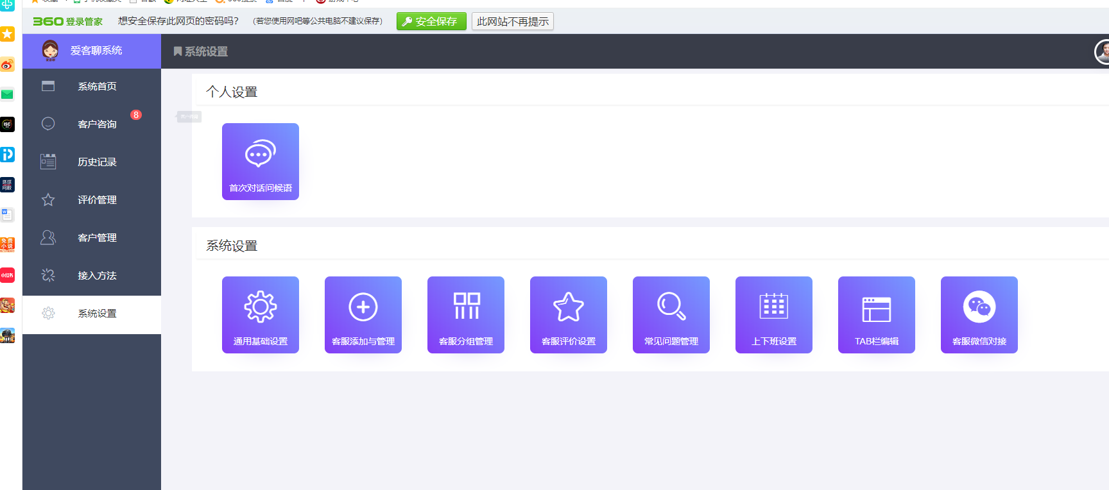Select 客户管理 in the sidebar
The width and height of the screenshot is (1109, 490).
click(96, 238)
